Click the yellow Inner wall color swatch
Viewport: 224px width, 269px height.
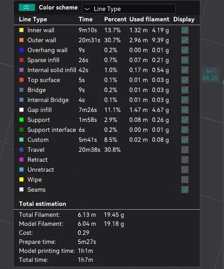tap(21, 30)
